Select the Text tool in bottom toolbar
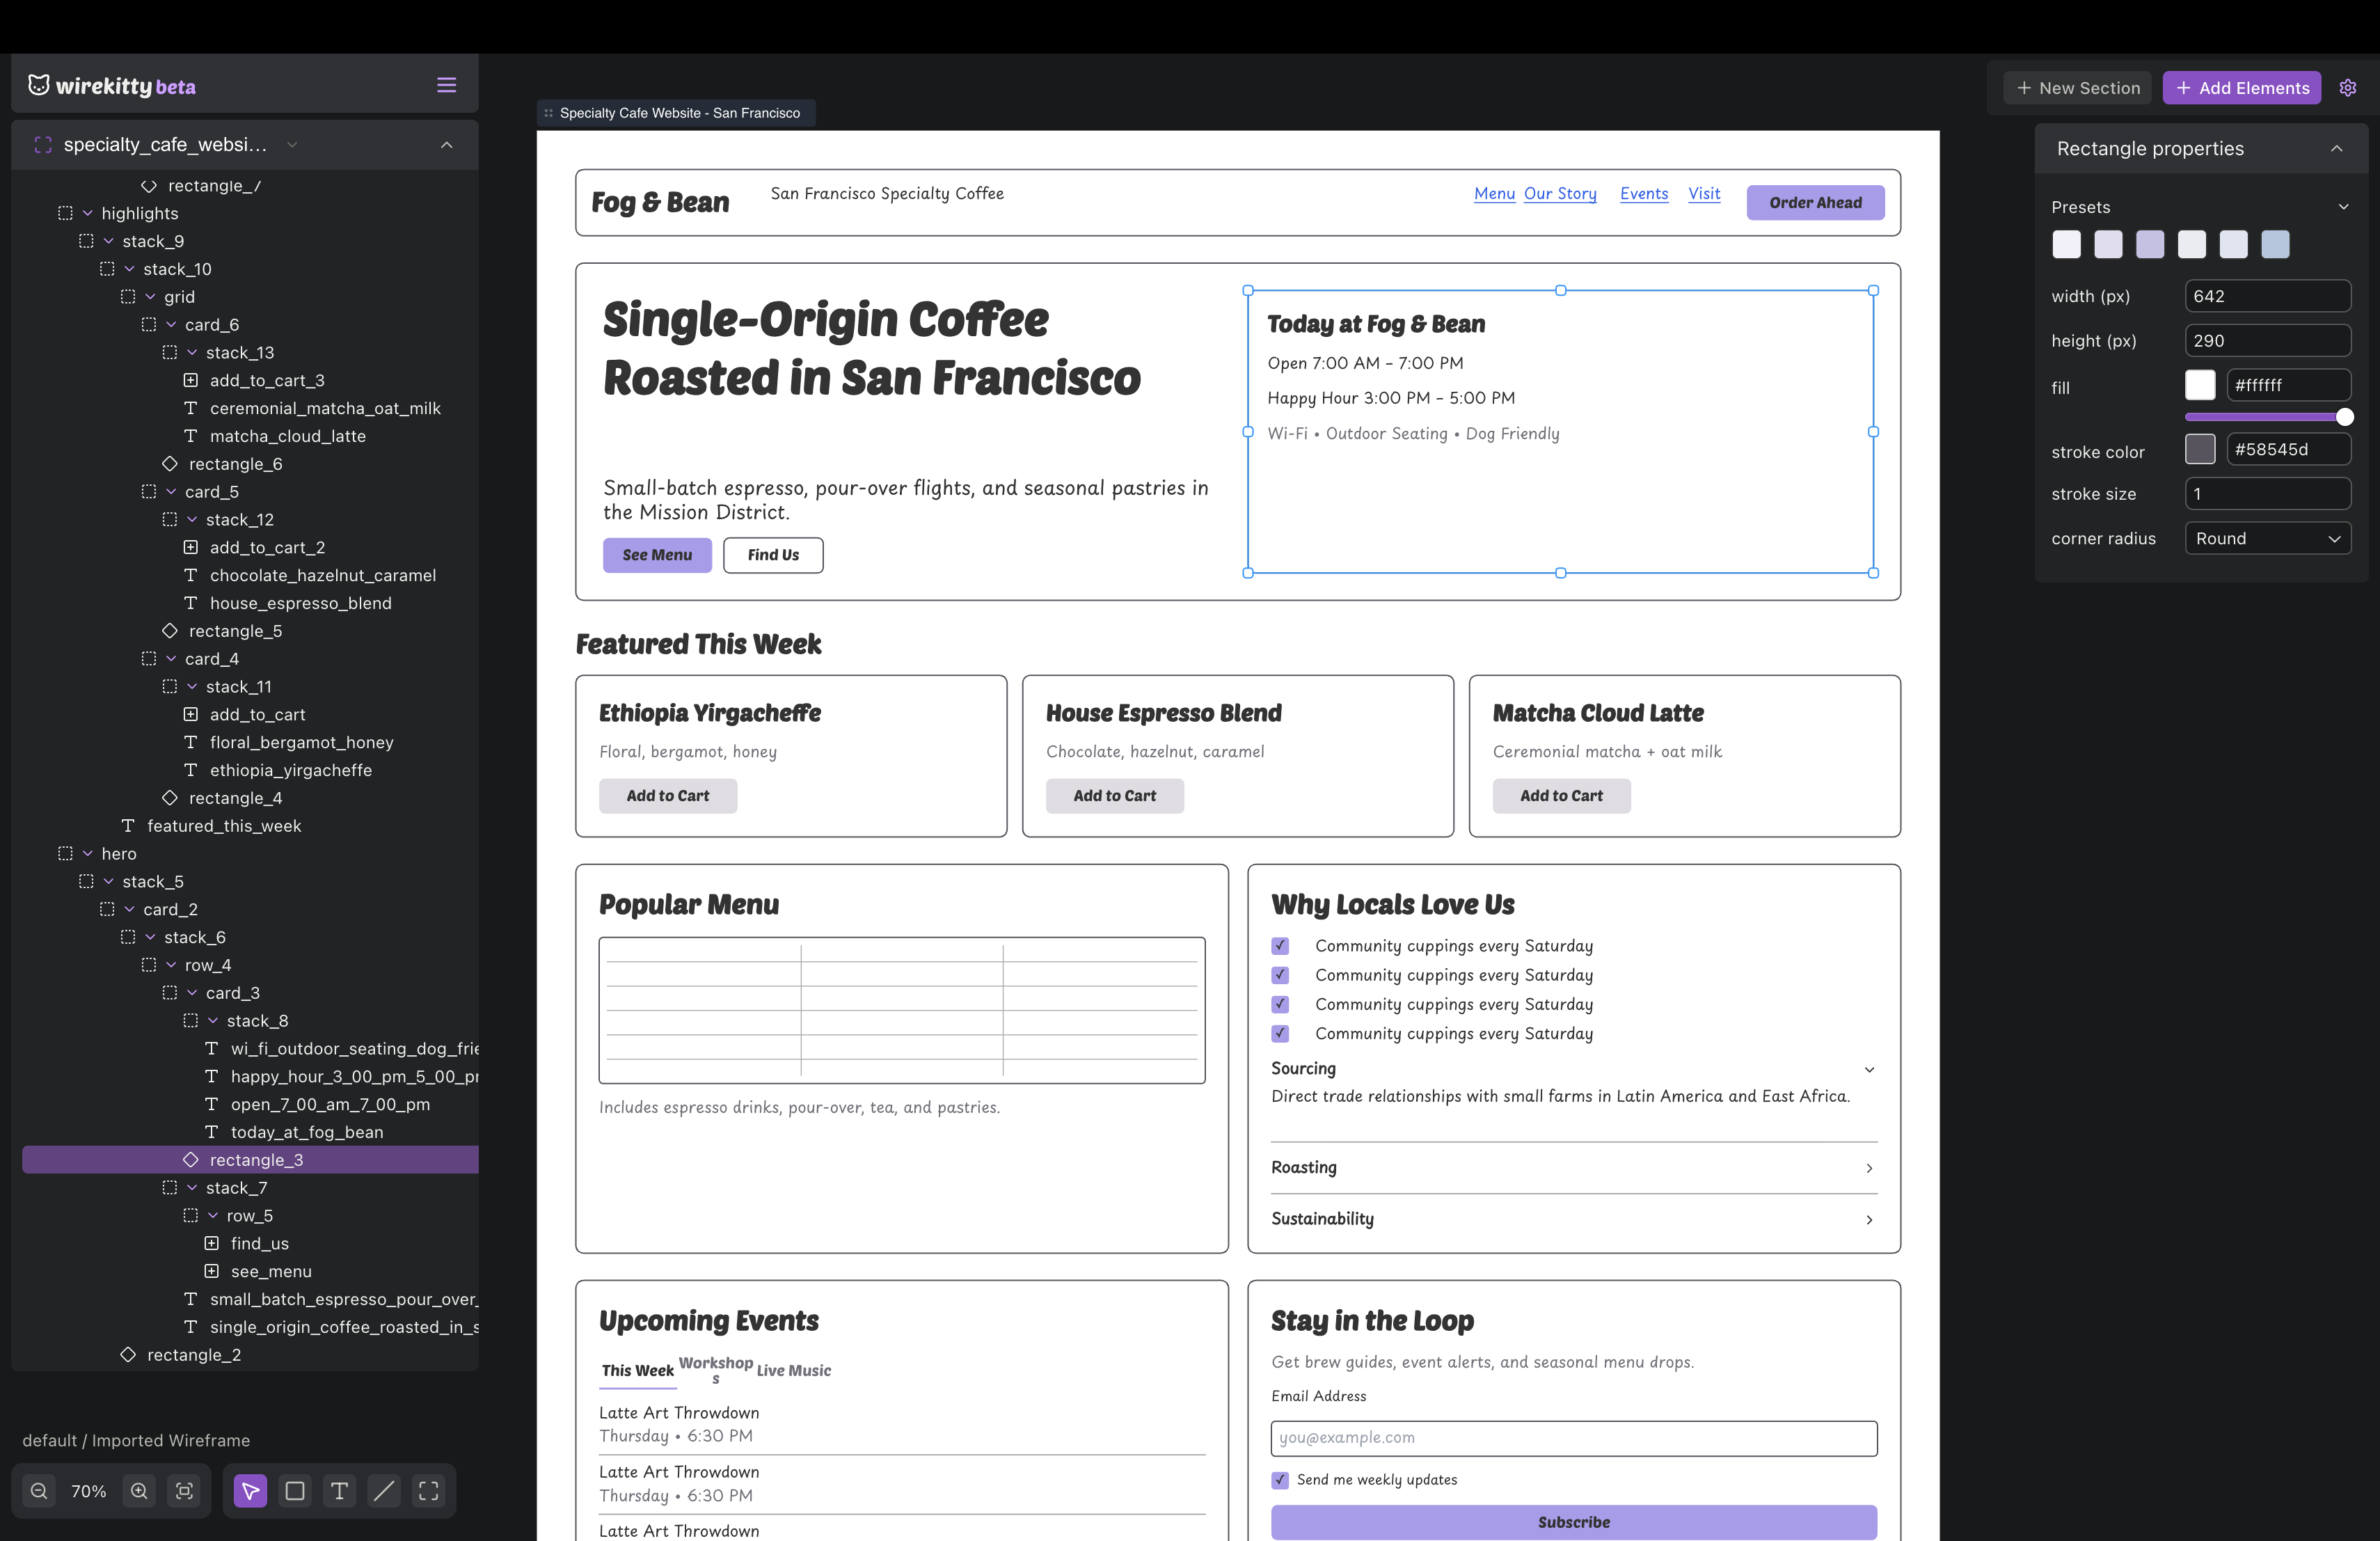The image size is (2380, 1541). point(339,1491)
